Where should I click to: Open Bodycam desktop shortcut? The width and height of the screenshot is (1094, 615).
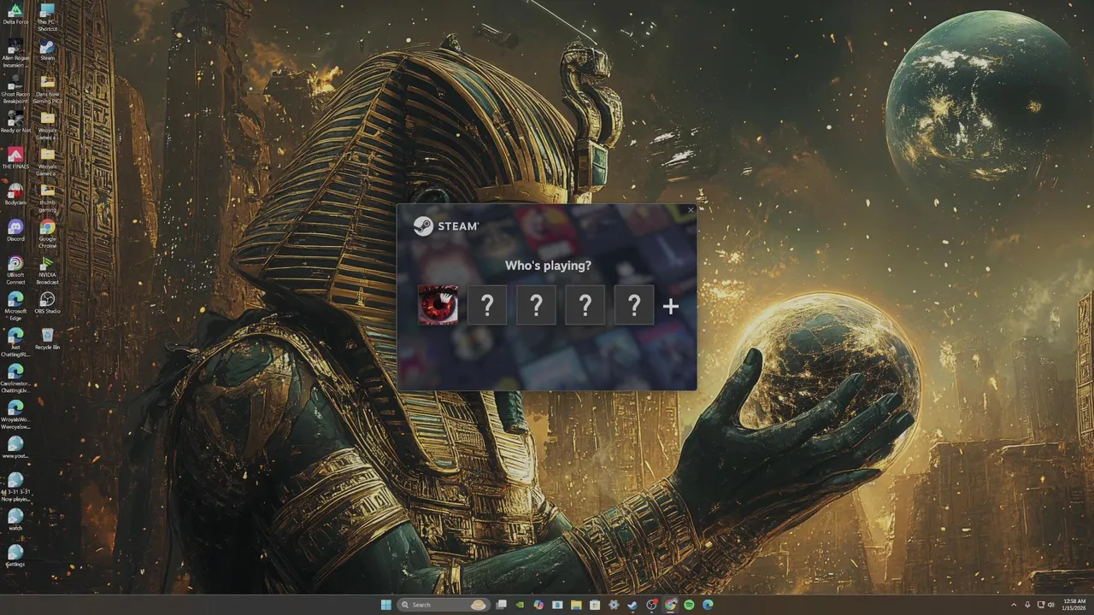coord(15,194)
